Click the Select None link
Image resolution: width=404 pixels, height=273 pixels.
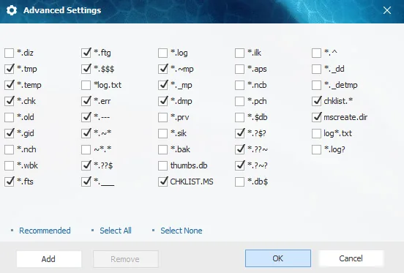[182, 231]
